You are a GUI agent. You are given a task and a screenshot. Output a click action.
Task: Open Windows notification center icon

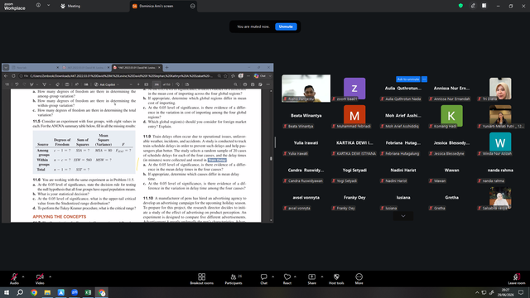(x=521, y=292)
